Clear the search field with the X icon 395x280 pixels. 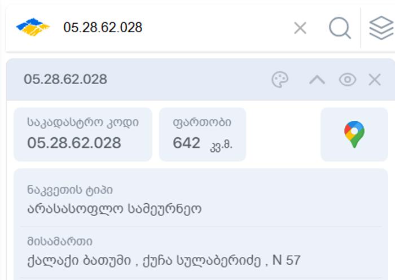click(300, 28)
